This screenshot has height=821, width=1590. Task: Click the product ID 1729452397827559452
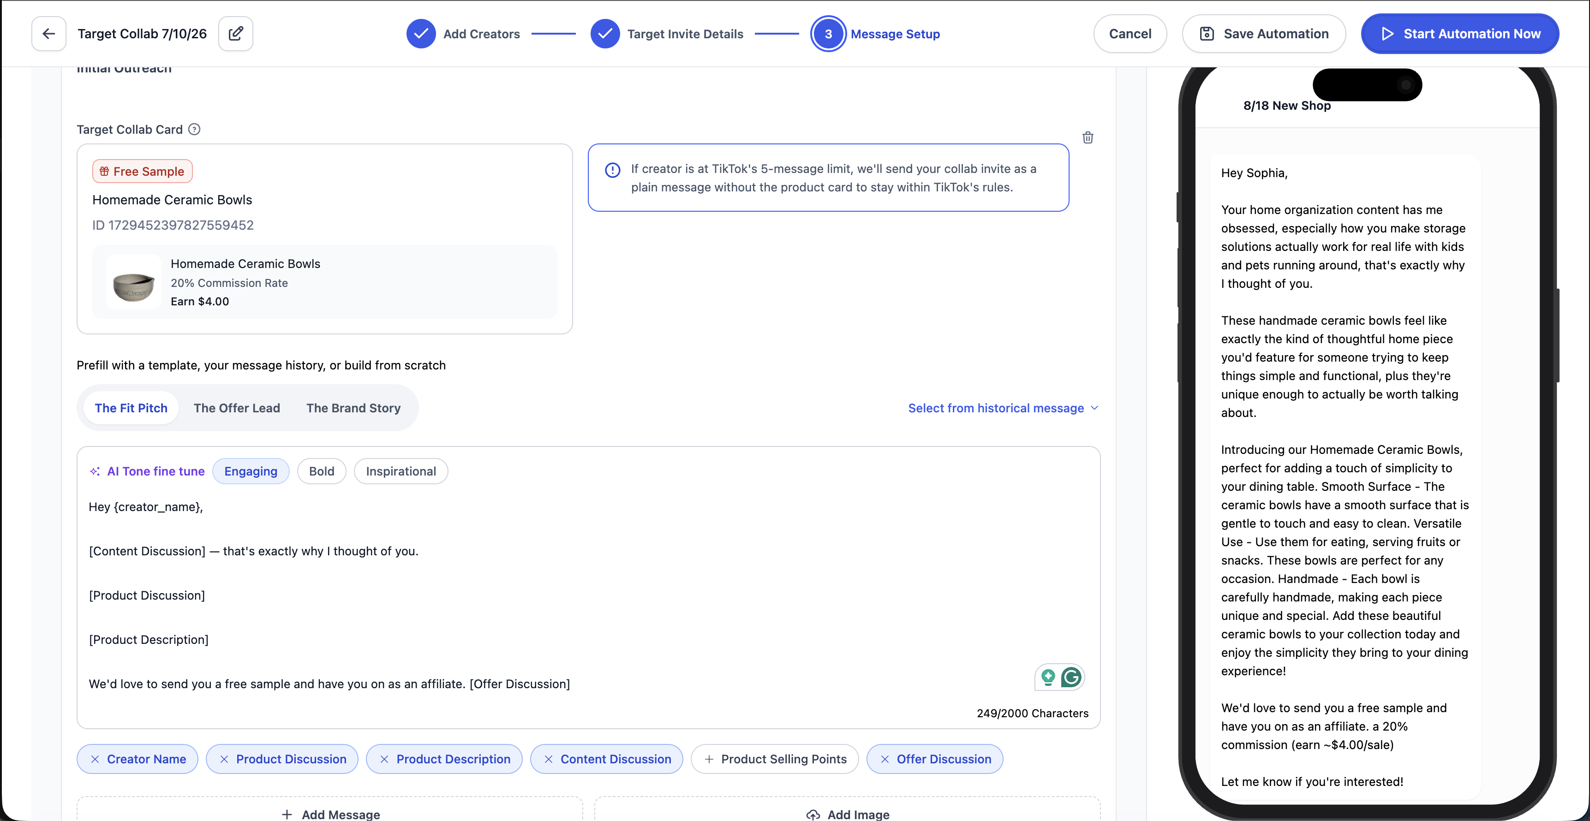pyautogui.click(x=173, y=225)
